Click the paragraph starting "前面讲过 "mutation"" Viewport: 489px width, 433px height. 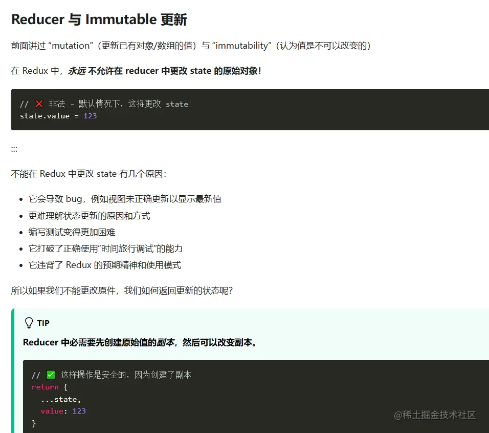[191, 46]
